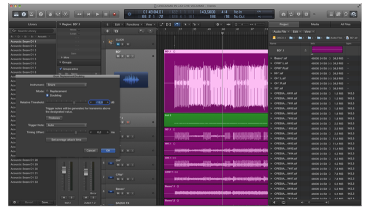Click the red Record button

pos(114,14)
